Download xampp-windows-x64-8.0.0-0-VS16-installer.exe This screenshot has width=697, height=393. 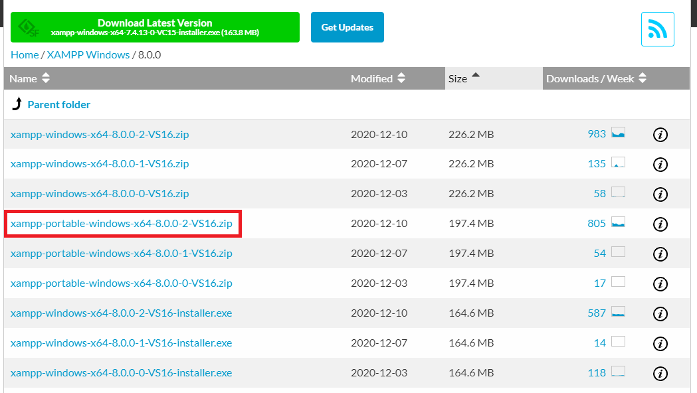121,372
